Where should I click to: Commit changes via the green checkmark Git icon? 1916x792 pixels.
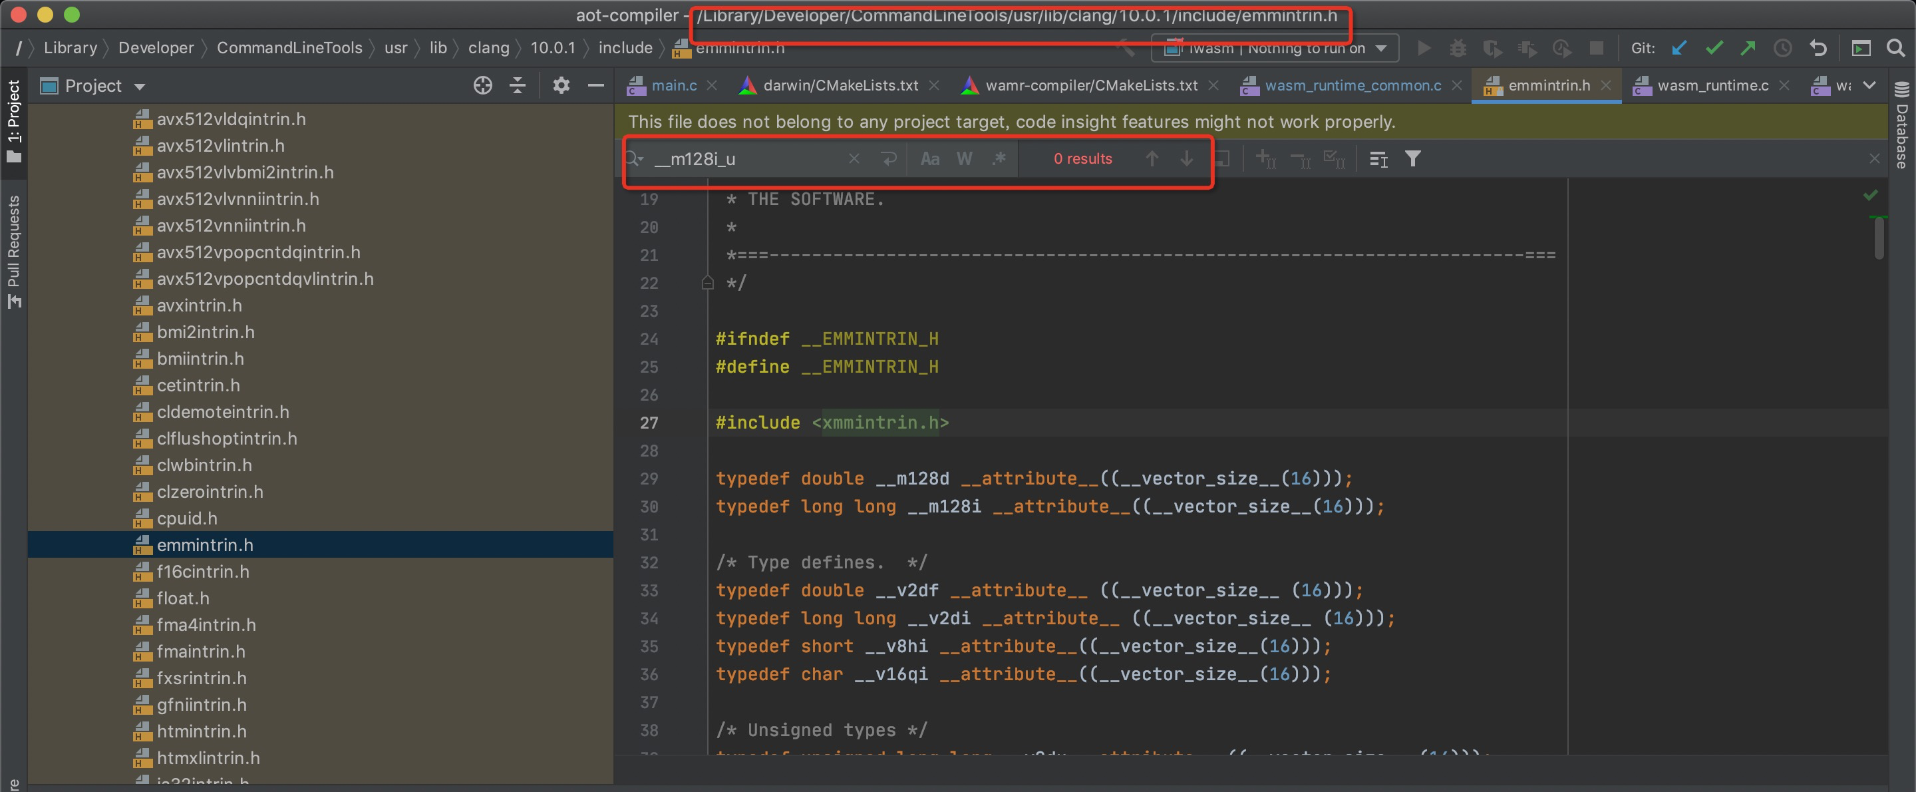[1714, 48]
